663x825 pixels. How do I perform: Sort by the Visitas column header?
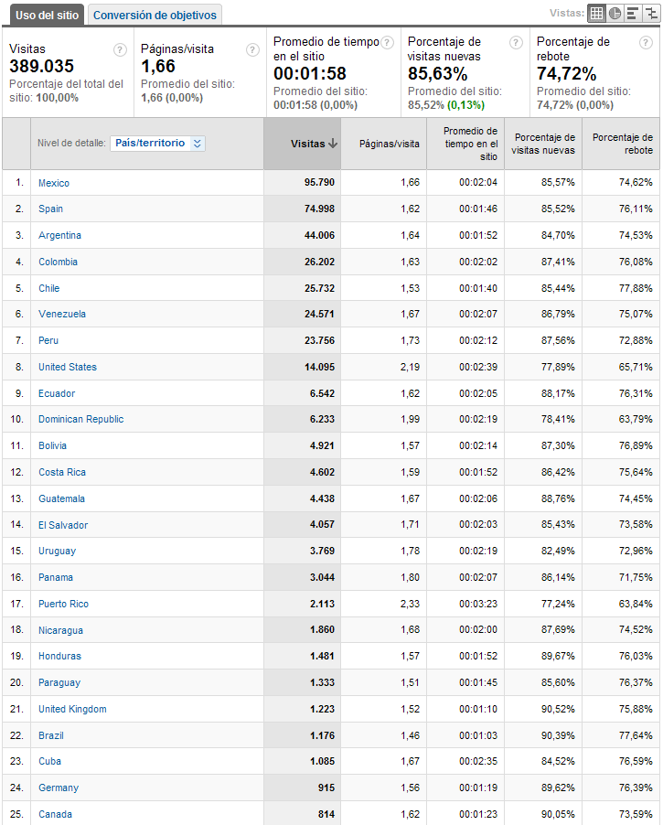tap(314, 144)
